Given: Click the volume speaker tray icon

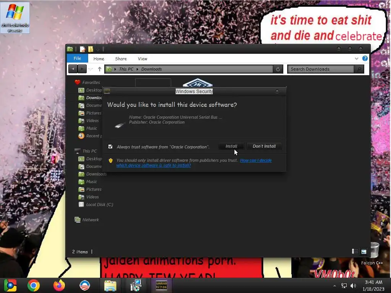Looking at the screenshot, I should (x=353, y=286).
